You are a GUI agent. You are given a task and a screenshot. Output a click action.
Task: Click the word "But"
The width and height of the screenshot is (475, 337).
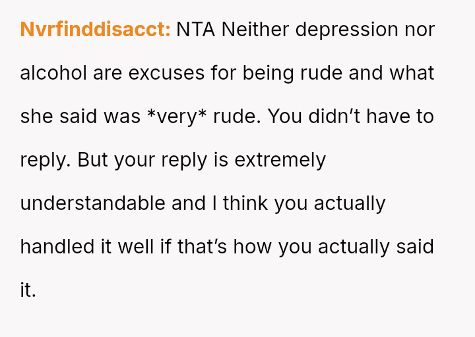coord(93,160)
